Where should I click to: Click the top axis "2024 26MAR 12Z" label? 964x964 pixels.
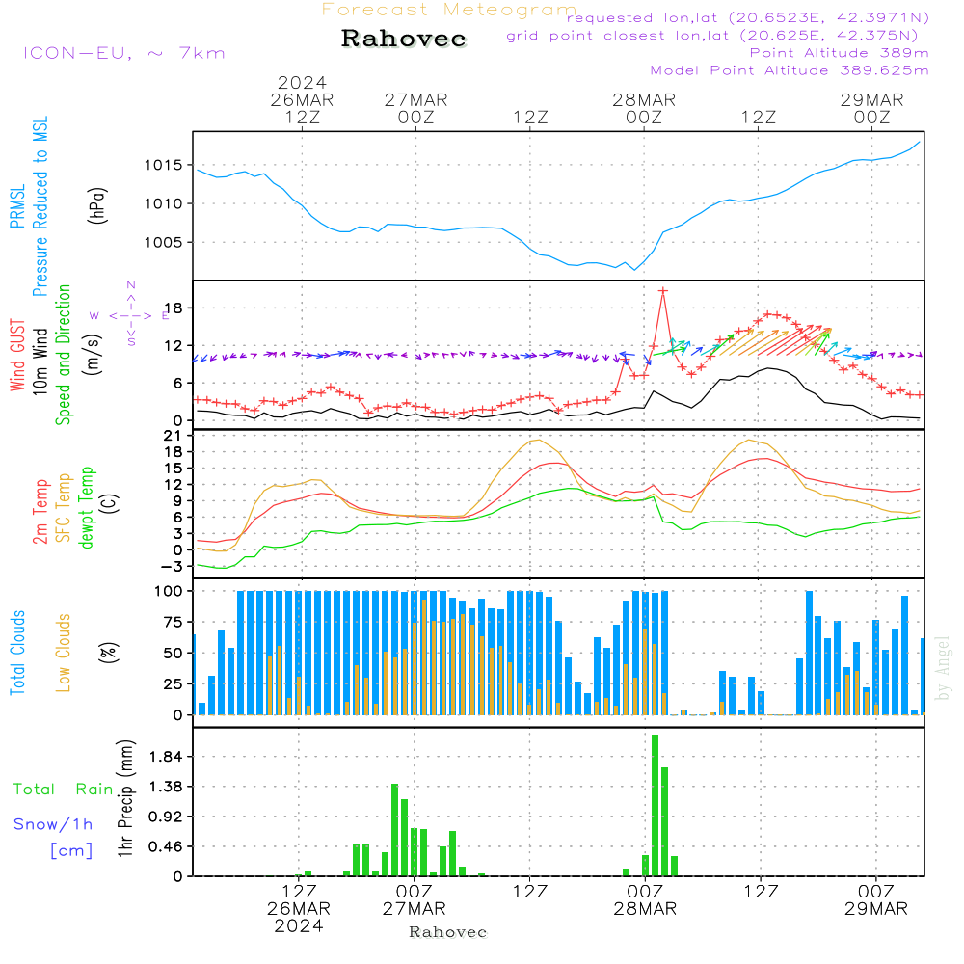(302, 99)
